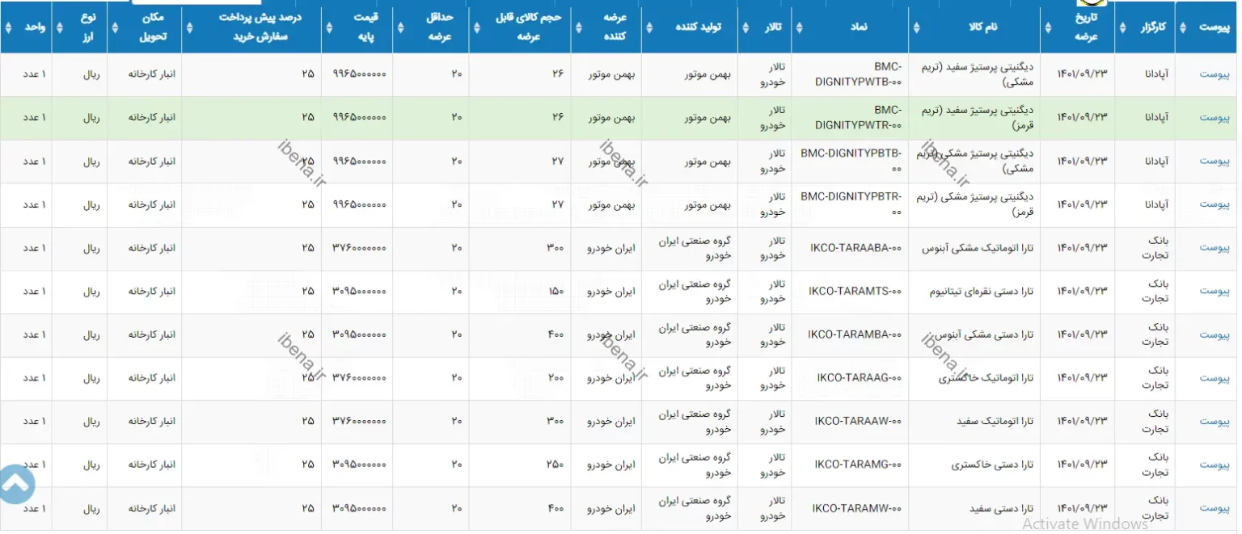Open پیوست link for IKCO-TARAABA-00 row
This screenshot has height=534, width=1242.
coord(1214,248)
